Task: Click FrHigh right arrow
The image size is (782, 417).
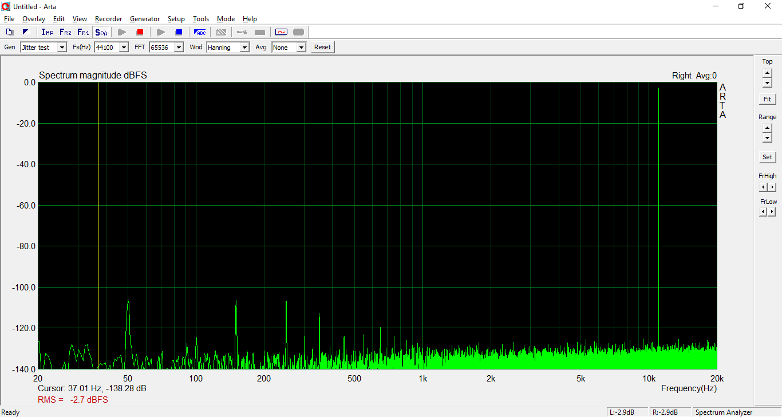Action: click(x=772, y=187)
